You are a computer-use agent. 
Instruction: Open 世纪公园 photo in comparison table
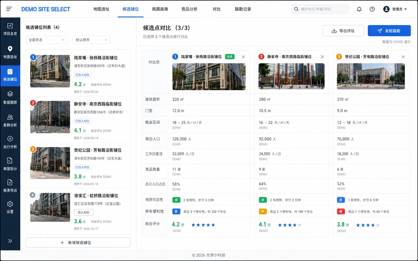pyautogui.click(x=371, y=76)
